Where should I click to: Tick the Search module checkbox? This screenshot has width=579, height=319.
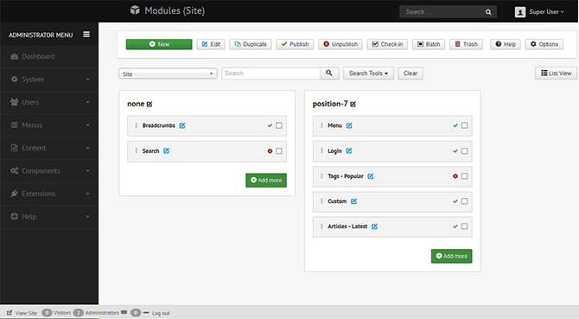point(279,151)
